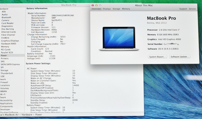Select Graphics/Displays in the sidebar

coord(10,41)
